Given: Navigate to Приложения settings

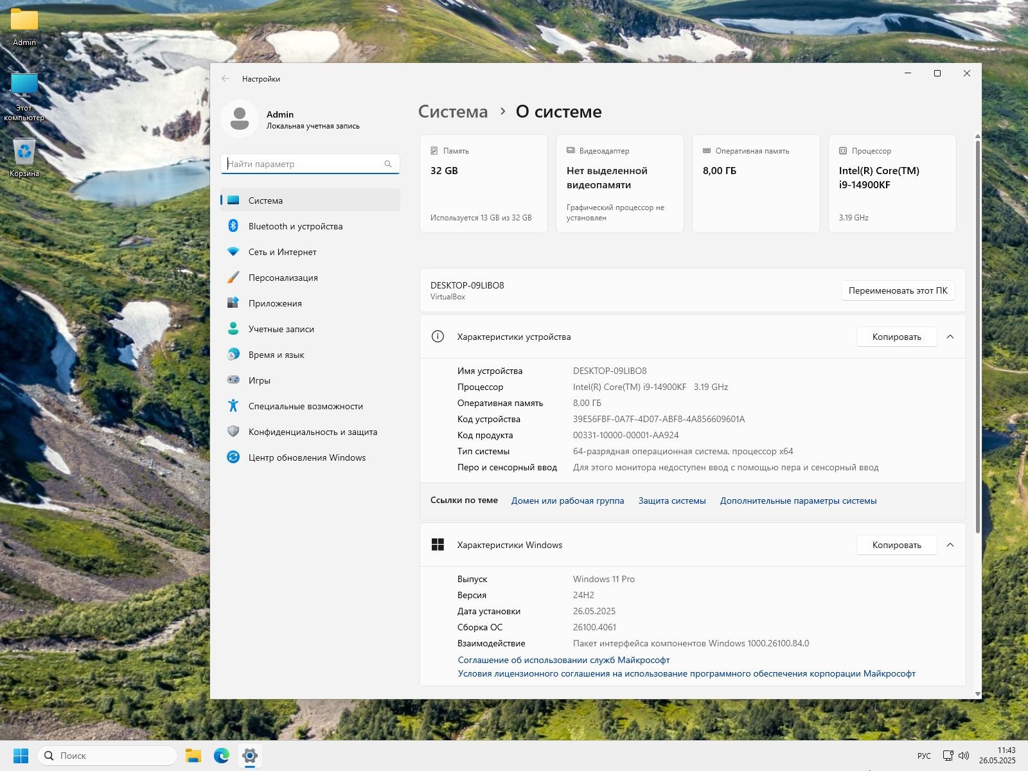Looking at the screenshot, I should click(310, 303).
